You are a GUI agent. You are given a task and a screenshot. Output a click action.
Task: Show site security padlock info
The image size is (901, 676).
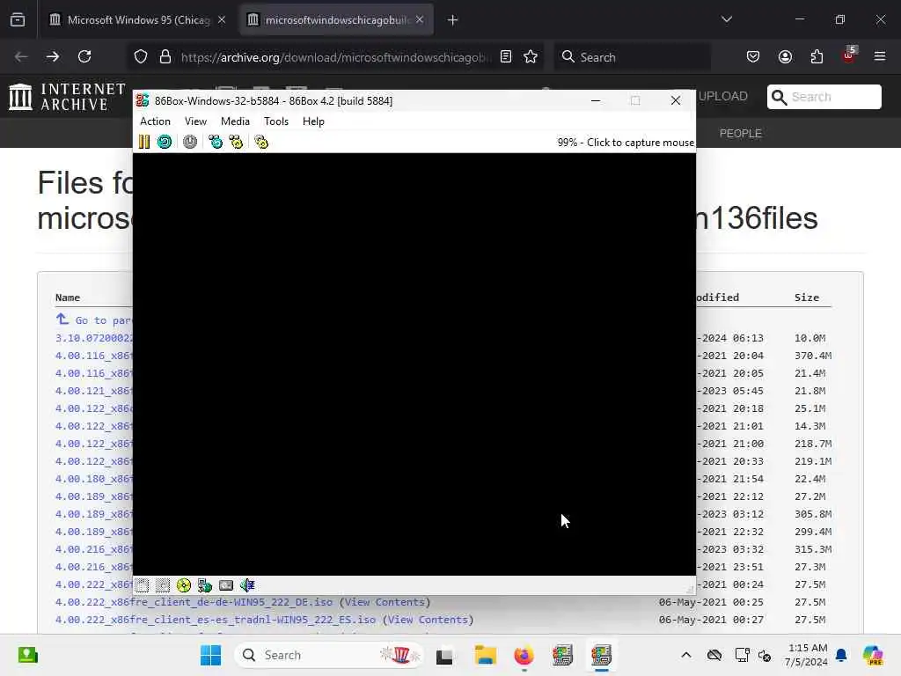165,56
